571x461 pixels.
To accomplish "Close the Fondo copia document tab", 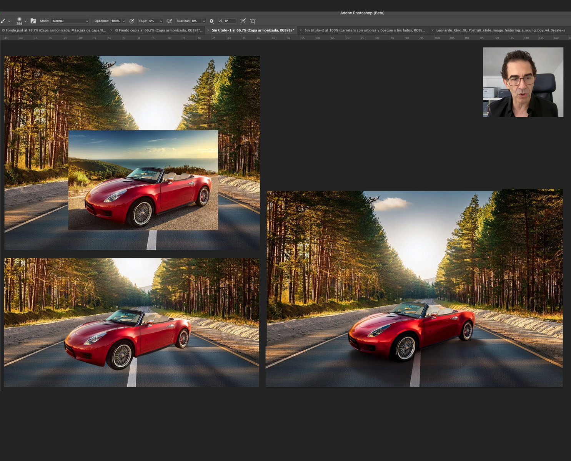I will tap(112, 30).
